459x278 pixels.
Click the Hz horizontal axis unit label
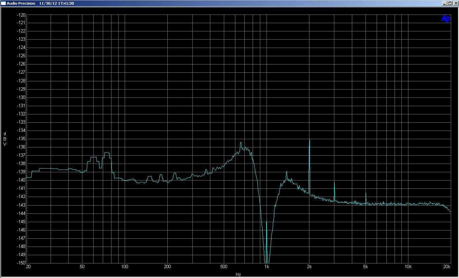pos(238,274)
